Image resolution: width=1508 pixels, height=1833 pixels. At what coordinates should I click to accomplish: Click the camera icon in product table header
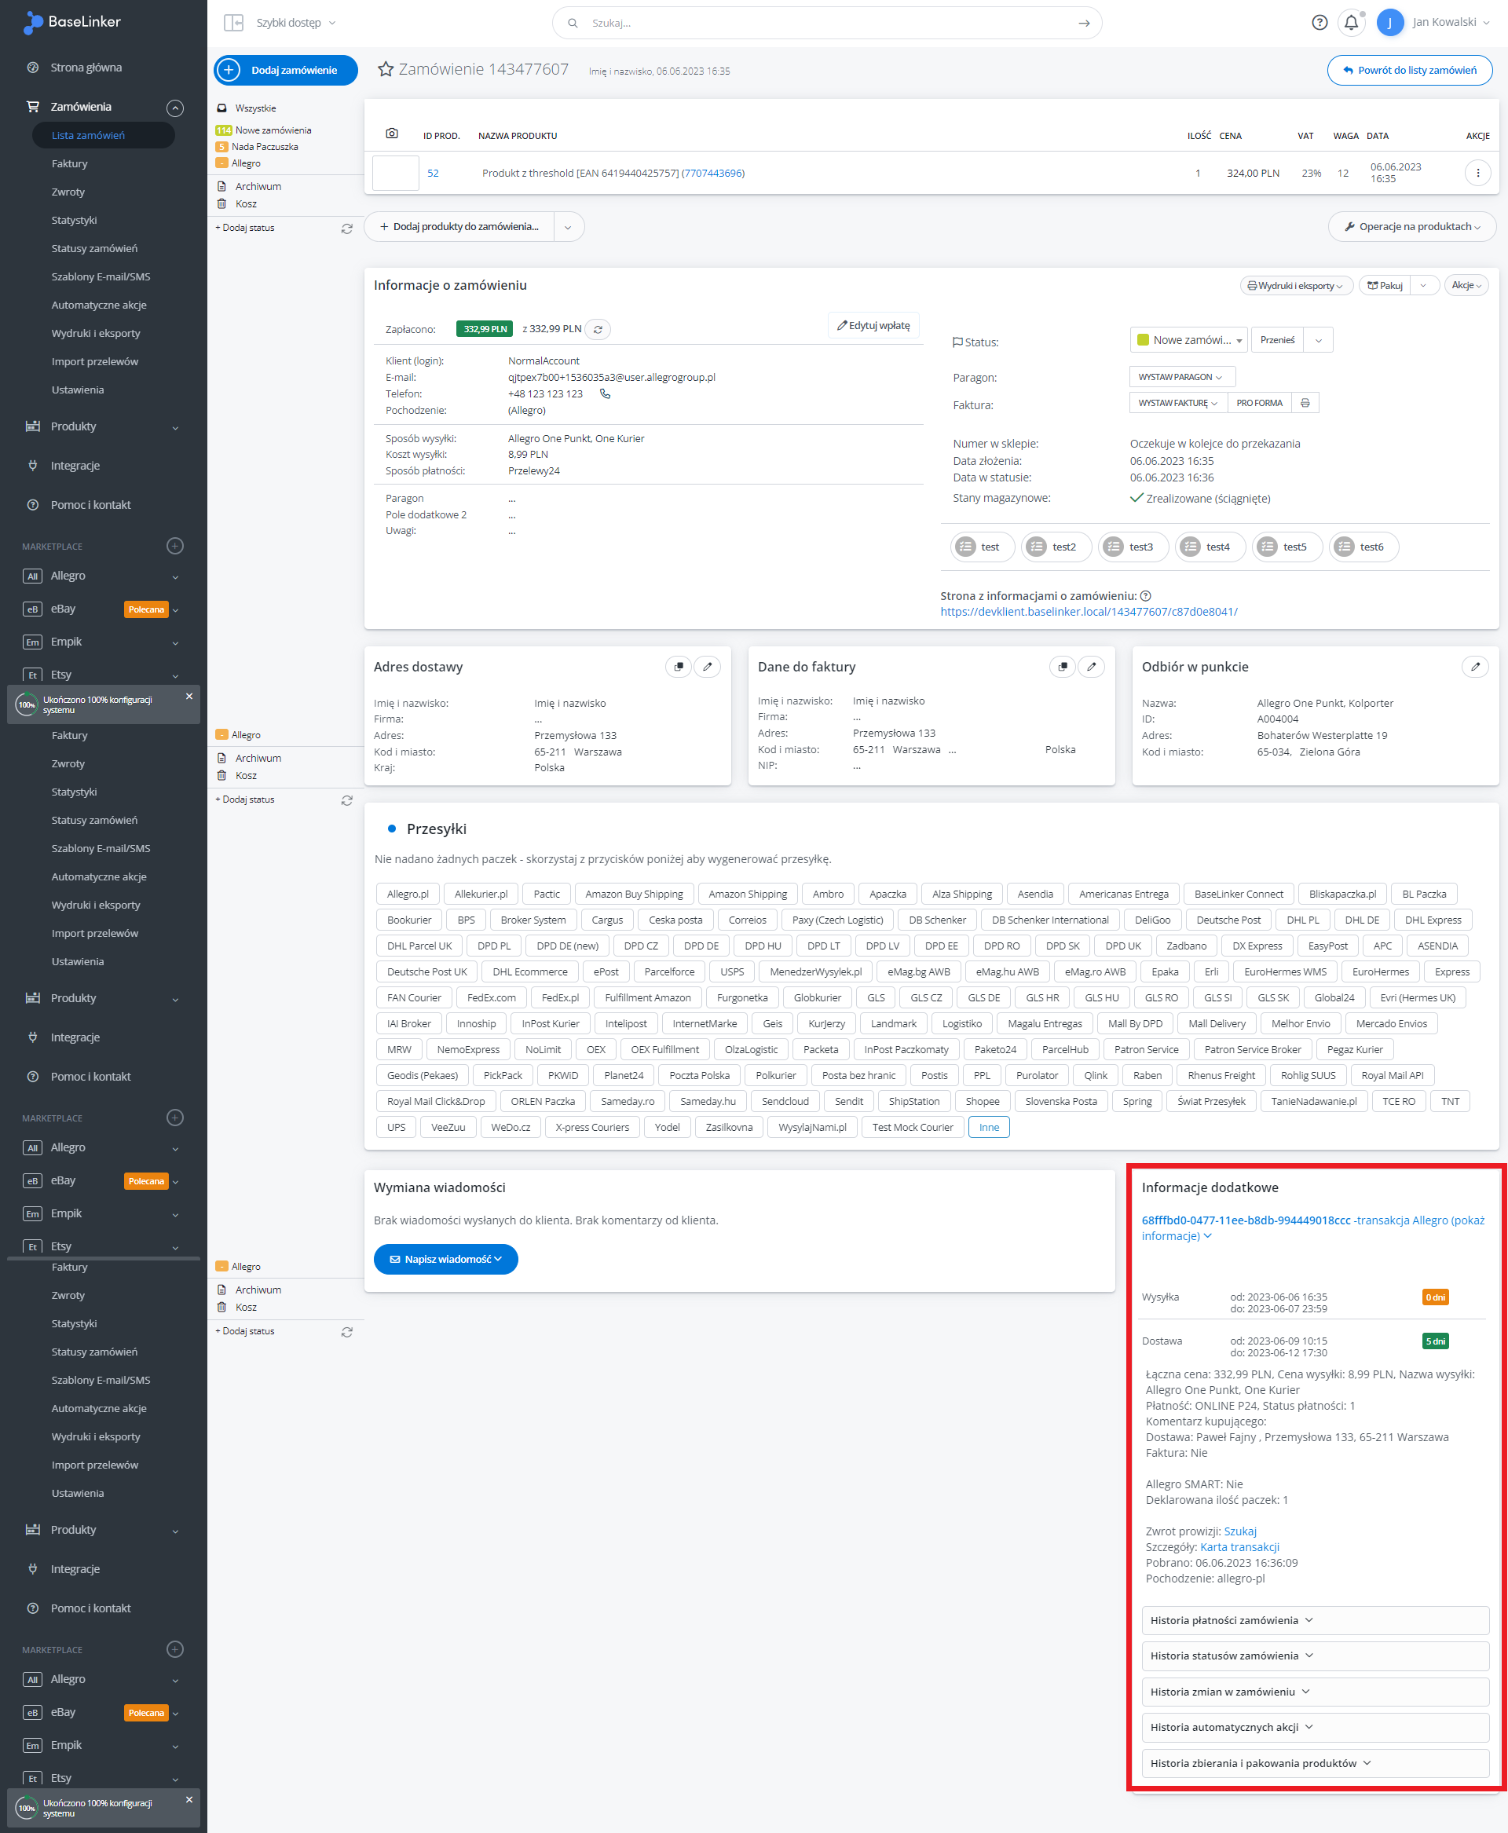[x=392, y=134]
